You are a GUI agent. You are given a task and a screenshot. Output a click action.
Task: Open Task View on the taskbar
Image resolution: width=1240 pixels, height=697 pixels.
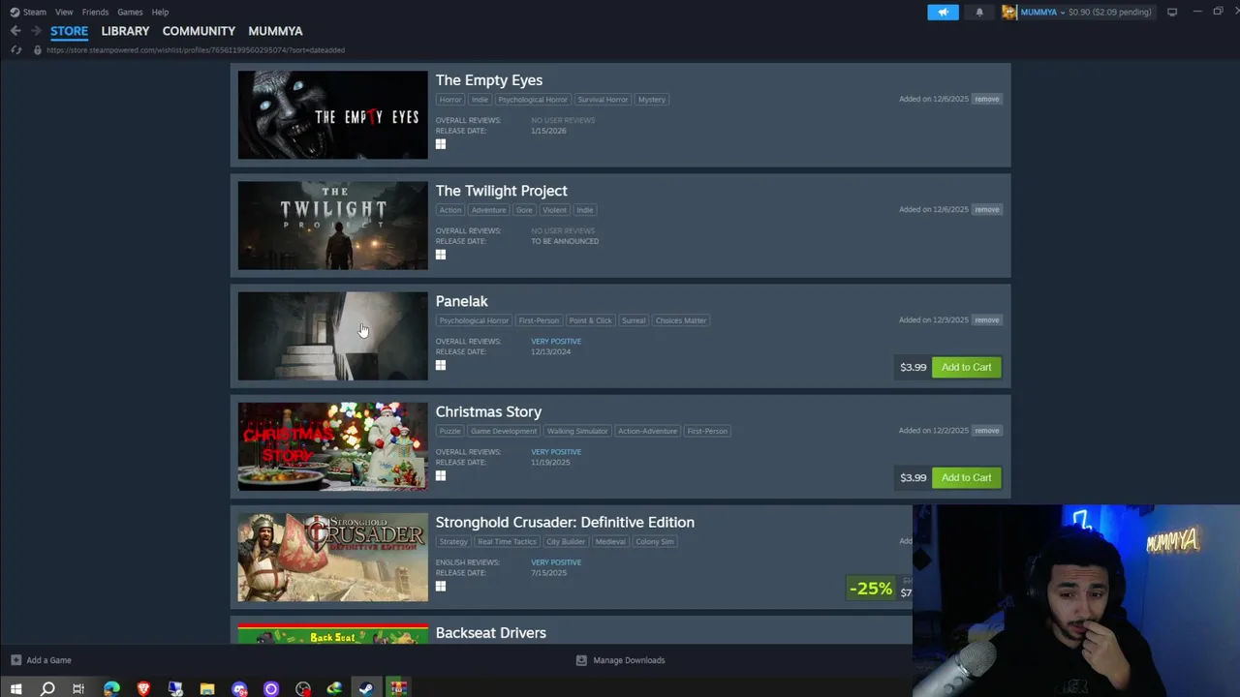click(78, 688)
